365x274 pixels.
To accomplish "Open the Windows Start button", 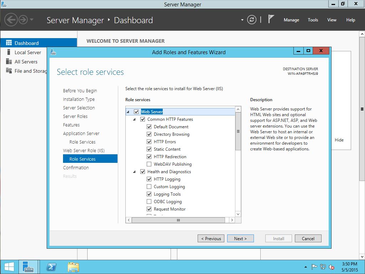I will [x=9, y=267].
